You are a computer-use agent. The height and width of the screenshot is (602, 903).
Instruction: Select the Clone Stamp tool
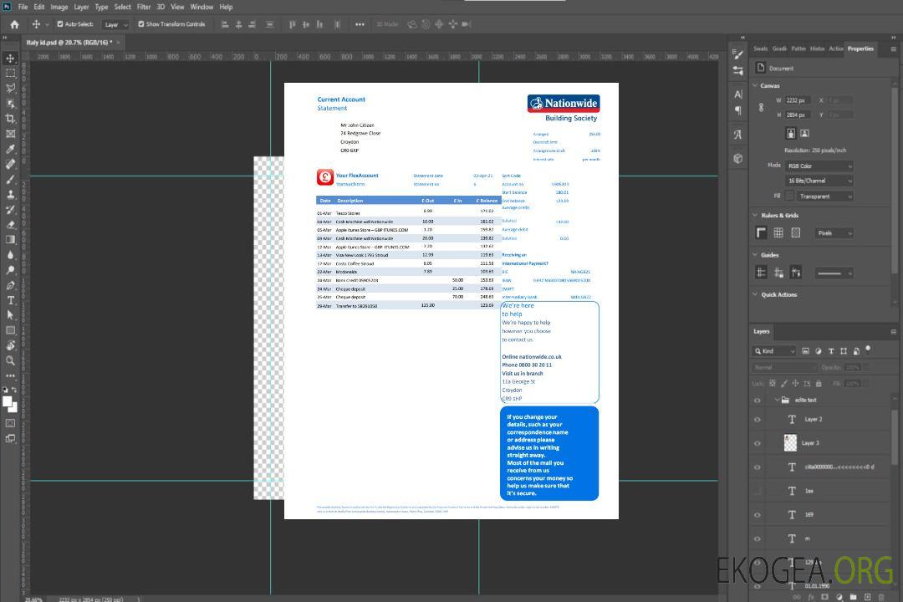[x=10, y=194]
